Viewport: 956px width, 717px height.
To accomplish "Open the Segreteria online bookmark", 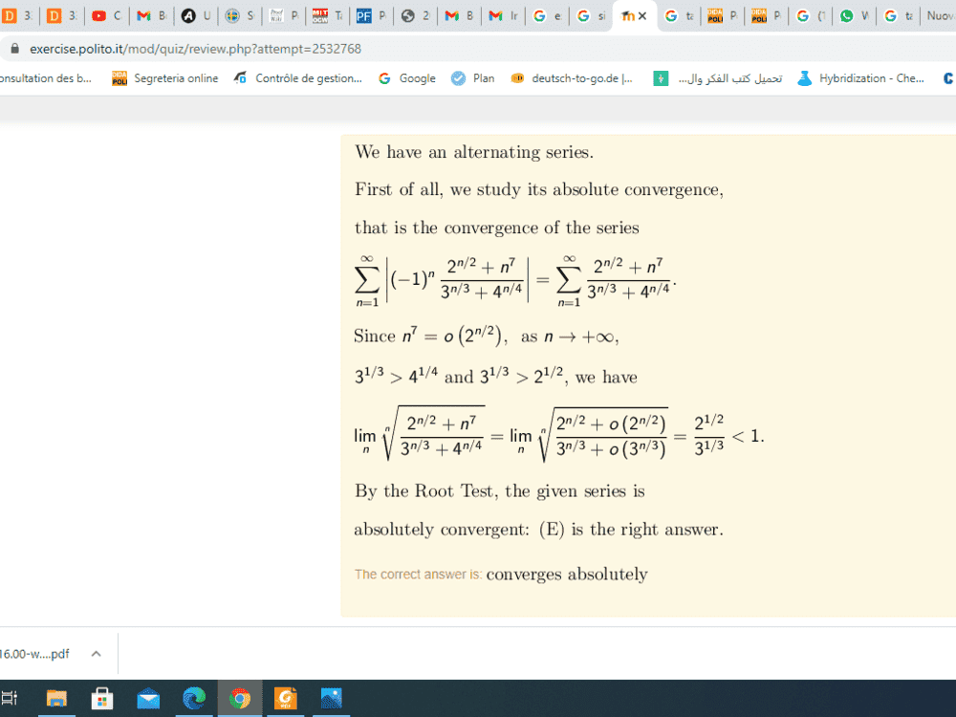I will 164,78.
